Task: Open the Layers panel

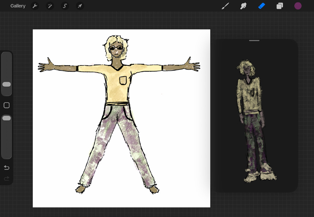Action: [280, 6]
